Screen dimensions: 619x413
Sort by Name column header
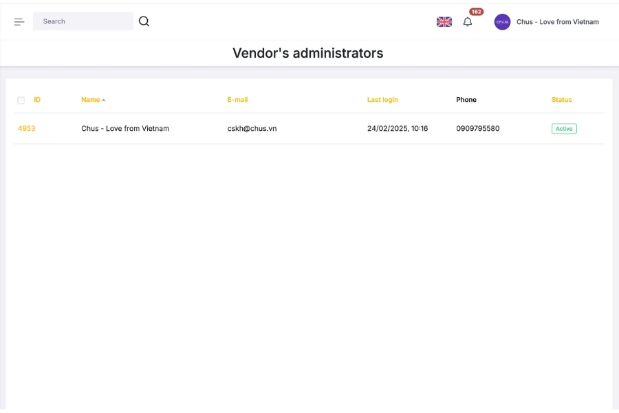point(90,100)
